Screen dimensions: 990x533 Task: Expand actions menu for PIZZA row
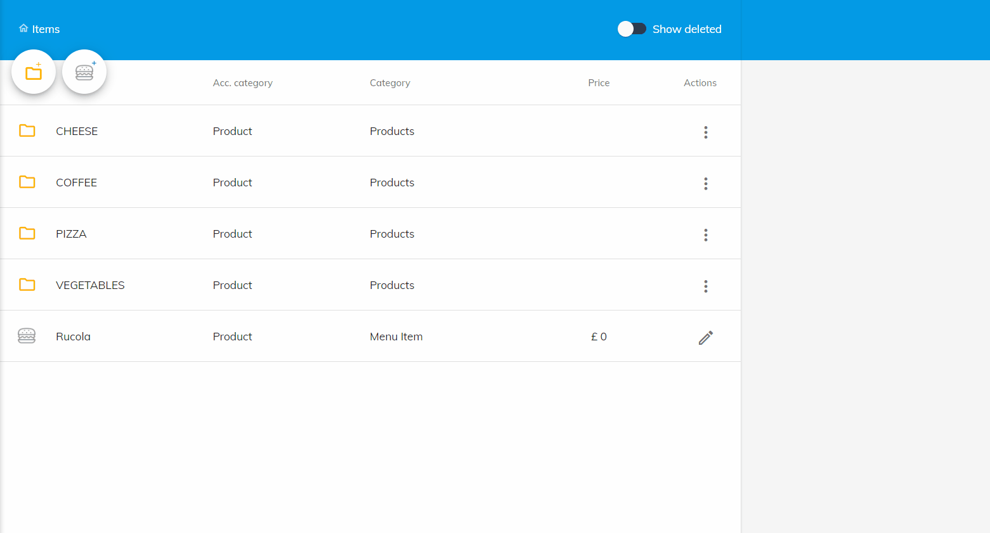coord(705,235)
